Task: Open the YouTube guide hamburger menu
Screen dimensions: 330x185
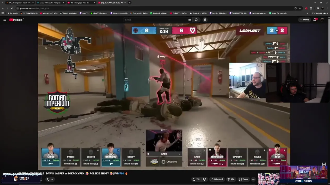Action: coord(4,20)
